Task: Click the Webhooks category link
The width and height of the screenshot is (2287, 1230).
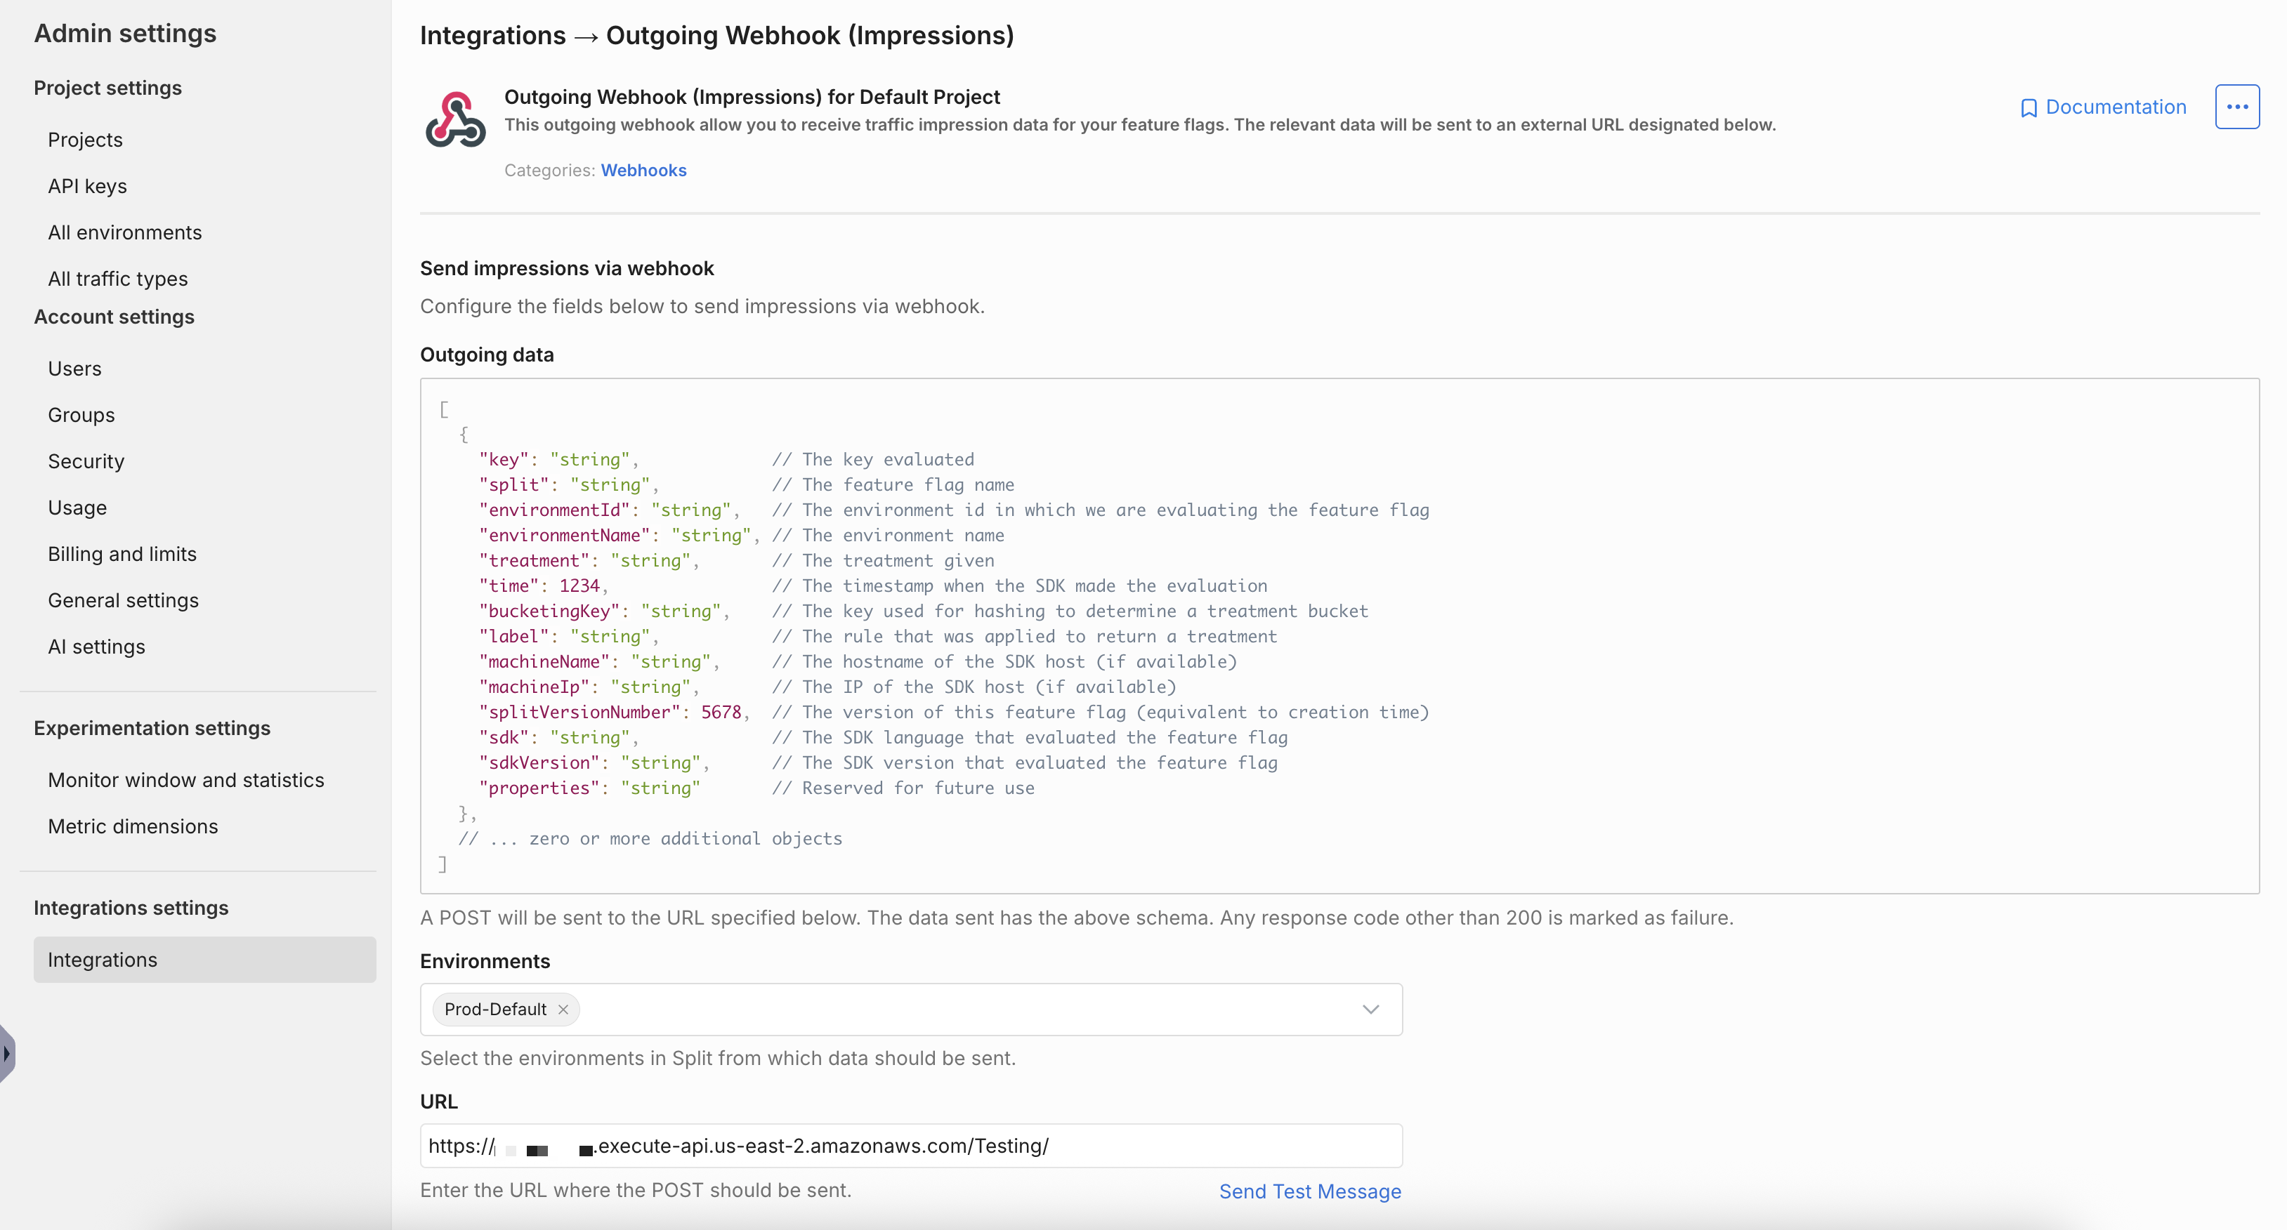Action: (x=643, y=171)
